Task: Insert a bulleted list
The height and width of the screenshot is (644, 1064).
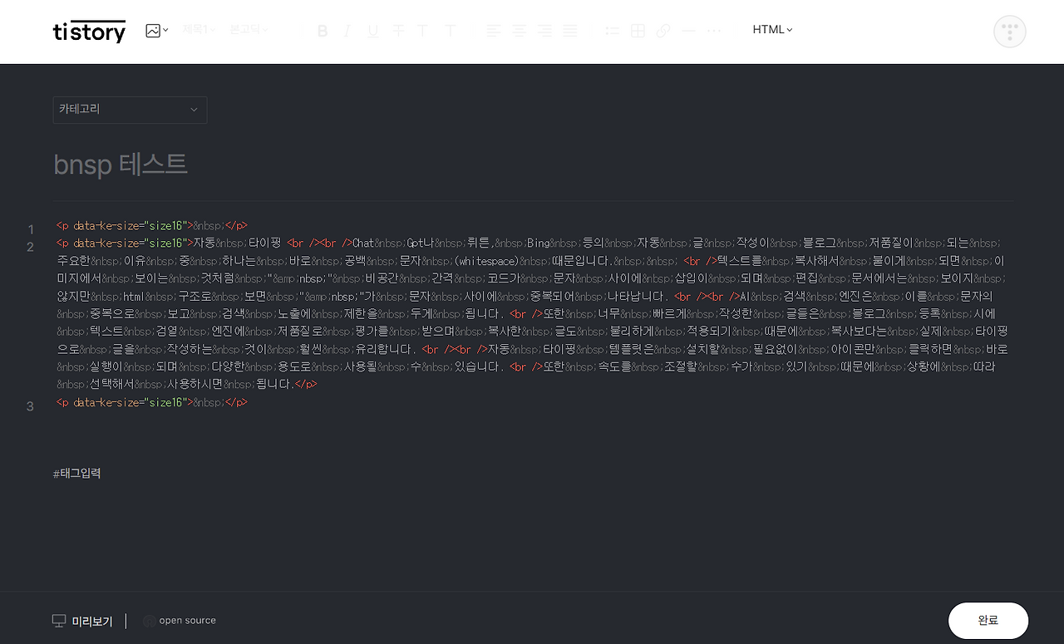Action: tap(613, 31)
